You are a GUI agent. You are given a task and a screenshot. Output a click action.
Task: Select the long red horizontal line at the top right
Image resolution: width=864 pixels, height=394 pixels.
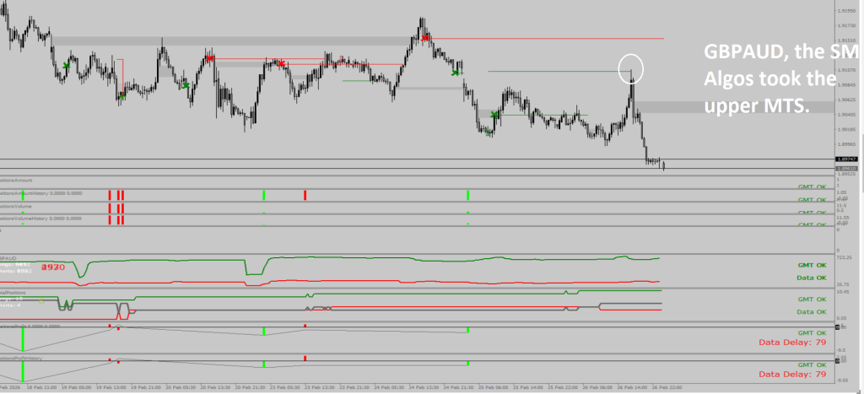point(548,39)
